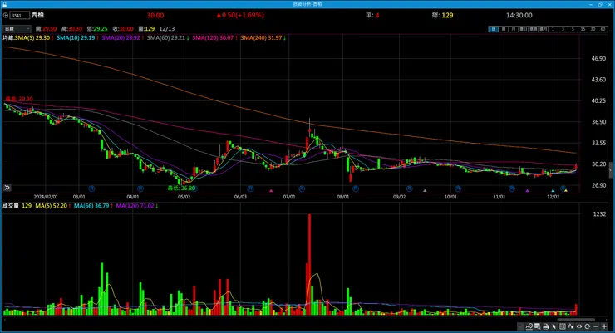Click the lowest price label 26.80
615x333 pixels.
click(181, 188)
